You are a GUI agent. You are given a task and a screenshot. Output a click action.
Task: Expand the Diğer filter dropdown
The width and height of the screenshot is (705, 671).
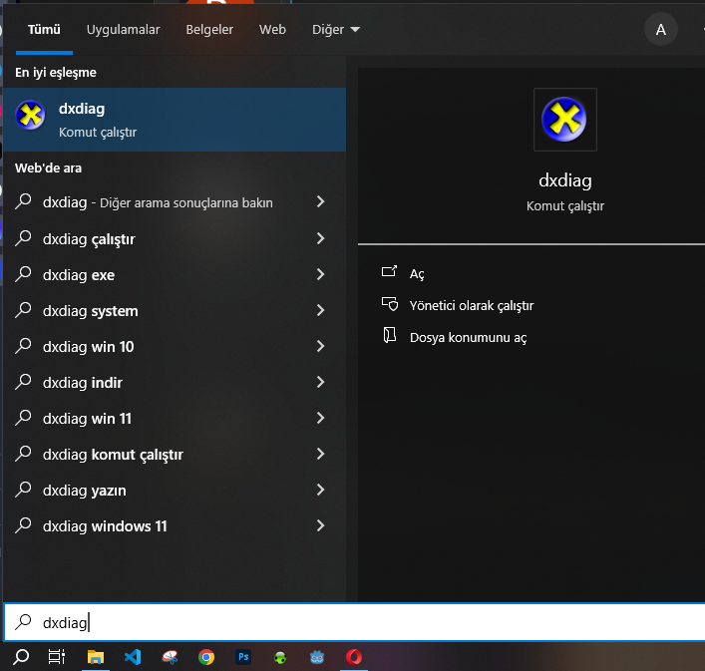point(336,30)
